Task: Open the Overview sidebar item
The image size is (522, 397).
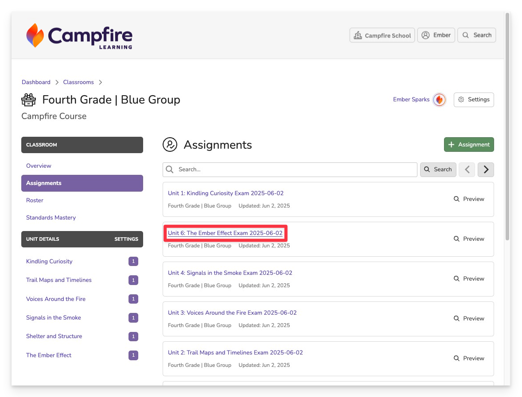Action: point(39,166)
